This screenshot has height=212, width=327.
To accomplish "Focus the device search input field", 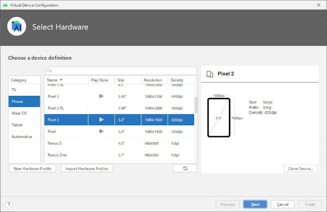I will point(123,71).
